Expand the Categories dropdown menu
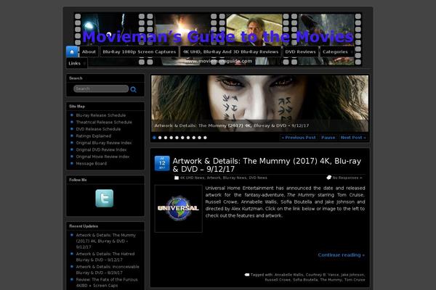The width and height of the screenshot is (436, 290). (x=337, y=52)
